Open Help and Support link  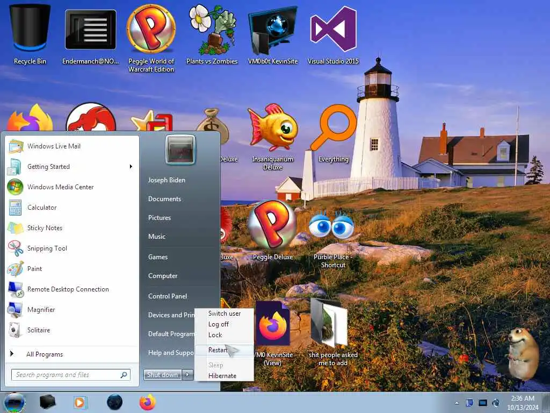[x=170, y=353]
